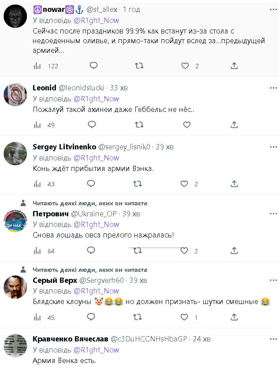View analytics on Серый Верх's tweet
The width and height of the screenshot is (279, 367).
click(37, 317)
